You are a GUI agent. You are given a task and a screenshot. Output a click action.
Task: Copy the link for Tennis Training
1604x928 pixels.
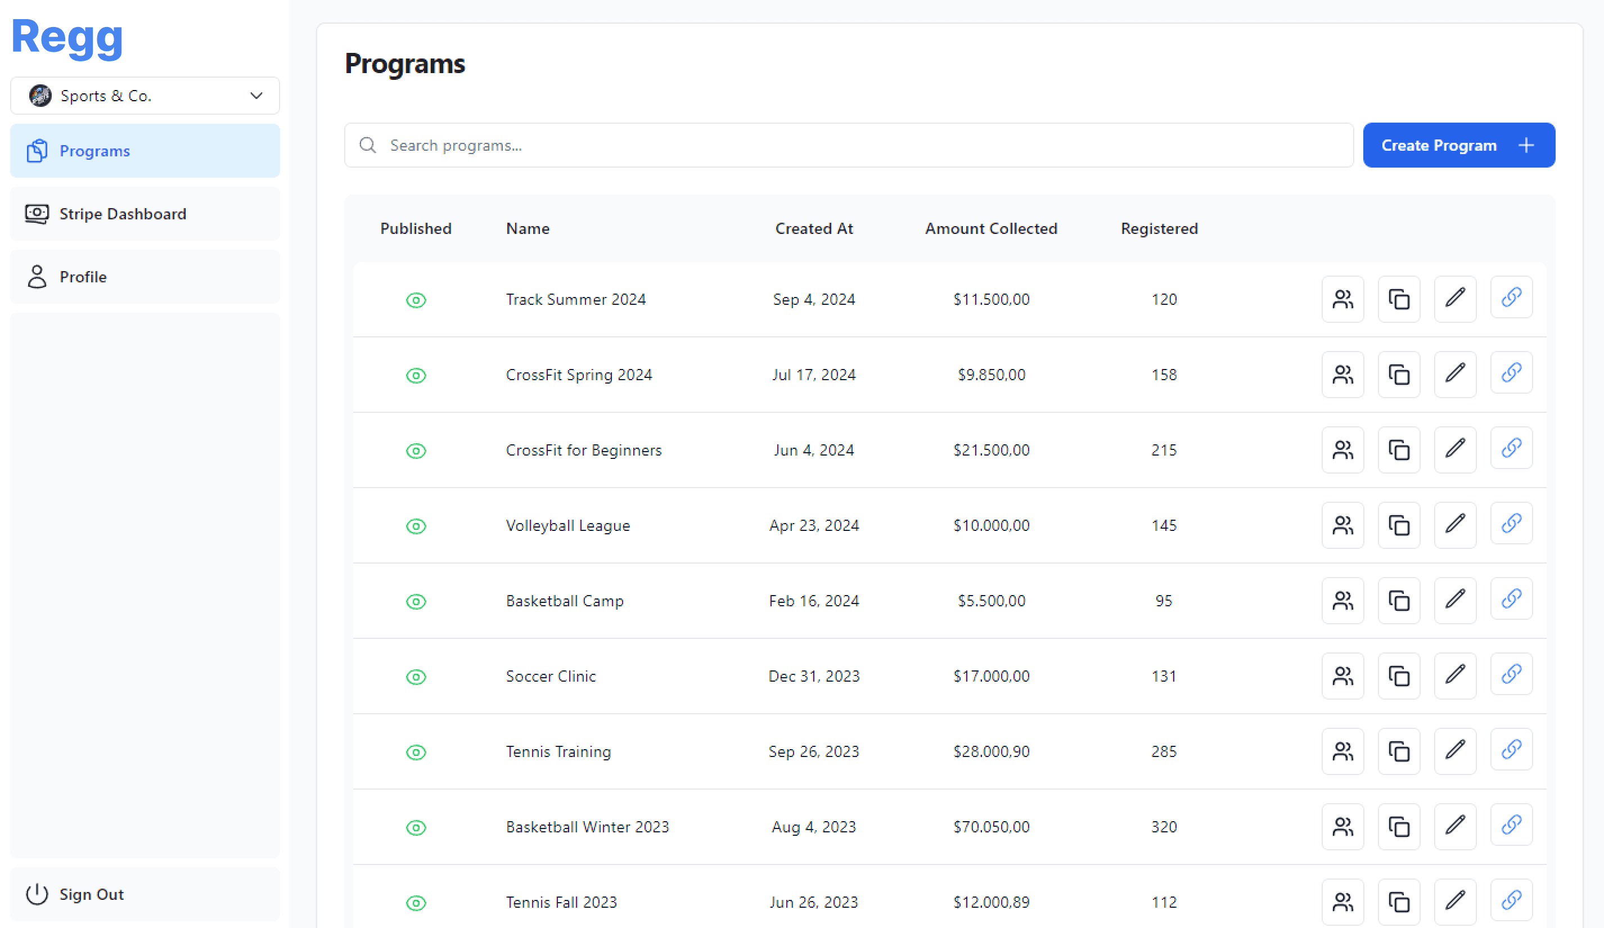pos(1511,751)
